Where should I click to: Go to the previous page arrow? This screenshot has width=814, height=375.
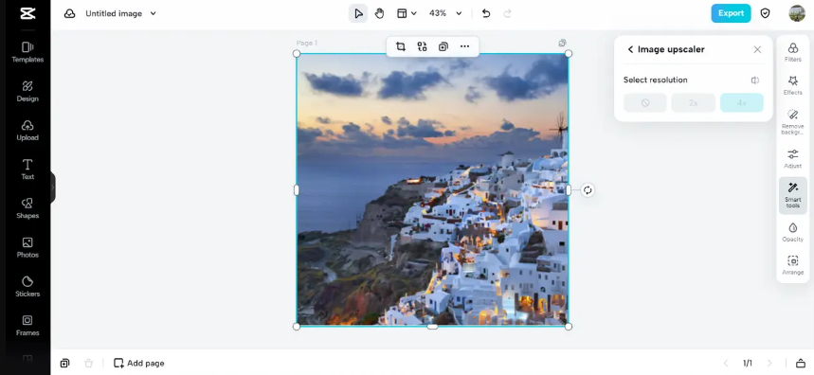(726, 363)
